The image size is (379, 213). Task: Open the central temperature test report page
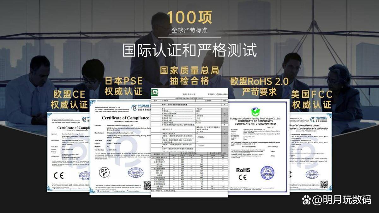click(189, 143)
